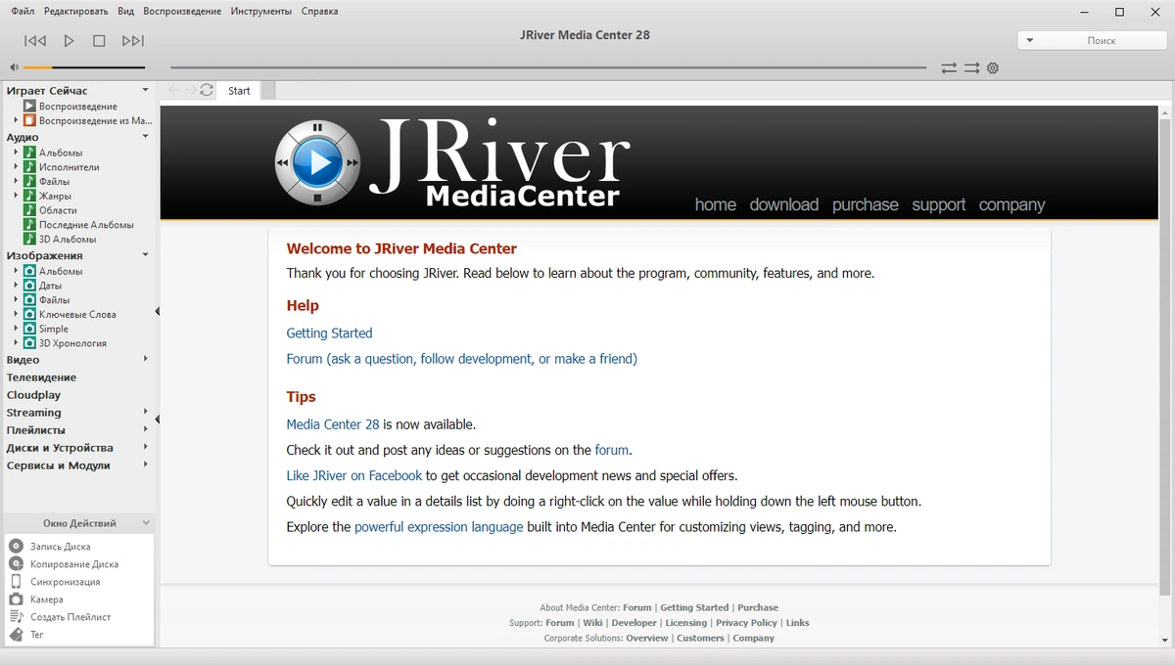Select Телевидение in the sidebar

click(x=41, y=377)
